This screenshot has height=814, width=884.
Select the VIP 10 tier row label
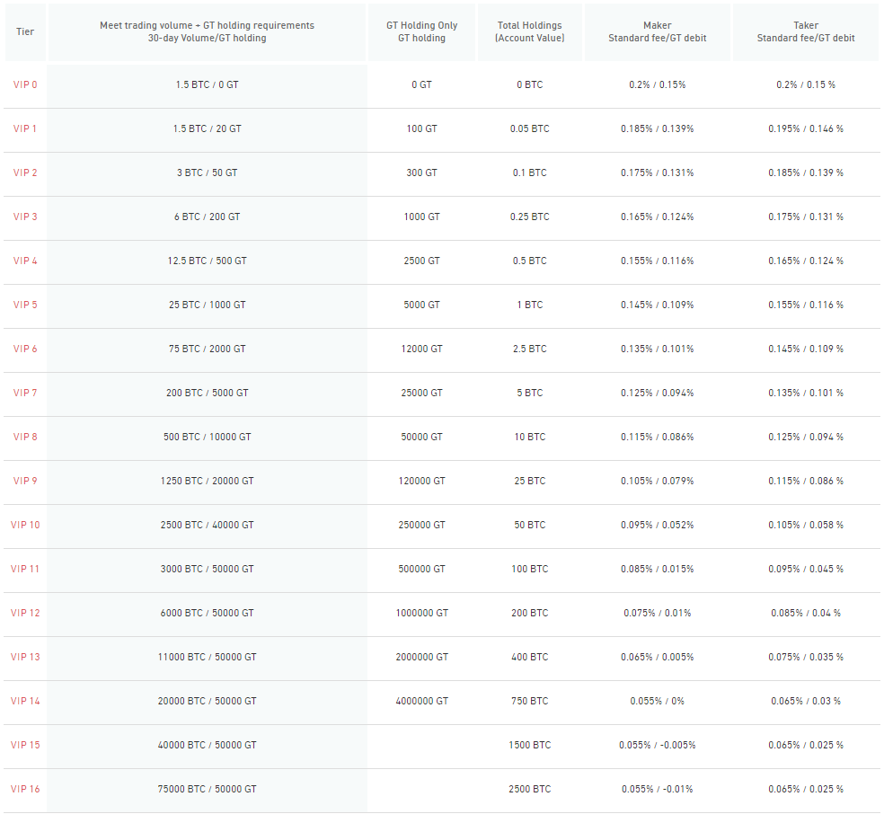click(25, 525)
